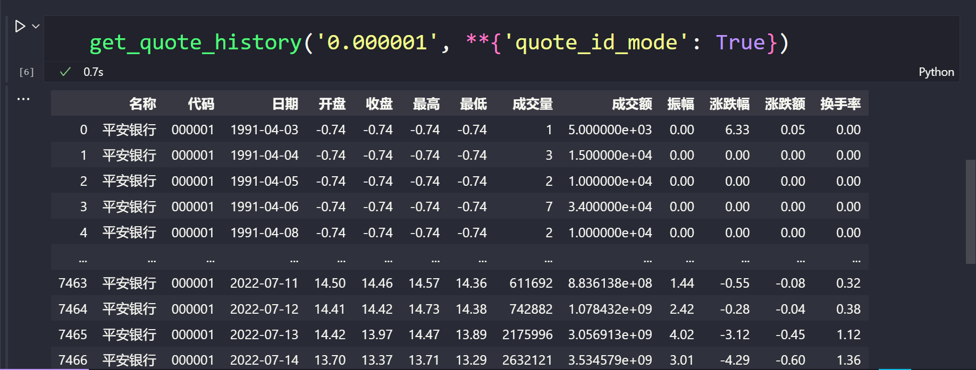The height and width of the screenshot is (370, 976).
Task: Click the 涨跌幅 column header
Action: pyautogui.click(x=729, y=104)
